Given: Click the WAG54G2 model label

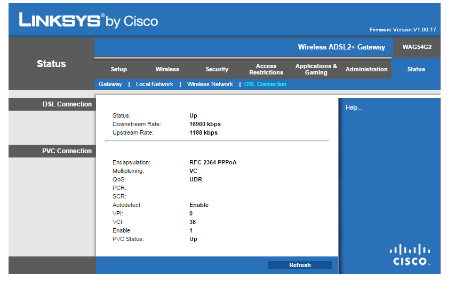Looking at the screenshot, I should click(x=417, y=47).
